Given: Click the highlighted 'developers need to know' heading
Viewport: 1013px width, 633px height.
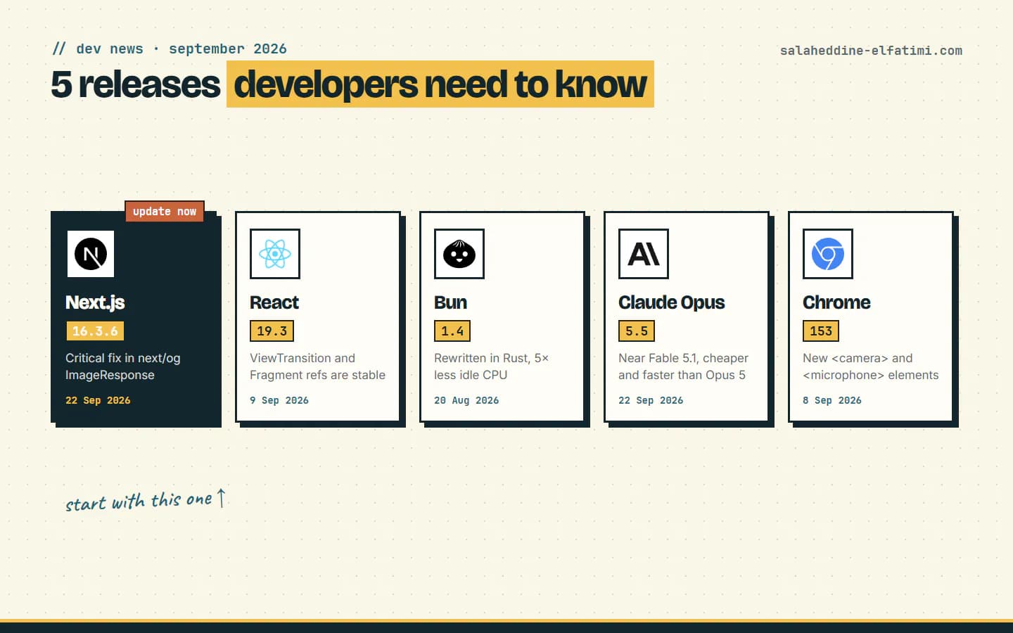Looking at the screenshot, I should [440, 84].
